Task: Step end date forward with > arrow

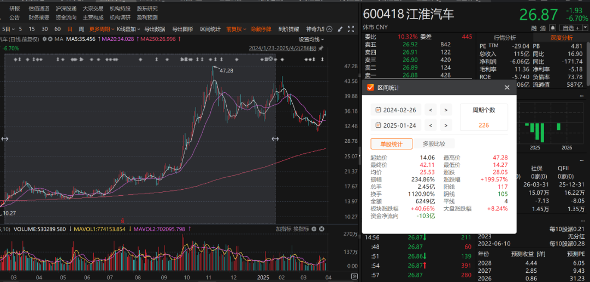Action: 446,125
